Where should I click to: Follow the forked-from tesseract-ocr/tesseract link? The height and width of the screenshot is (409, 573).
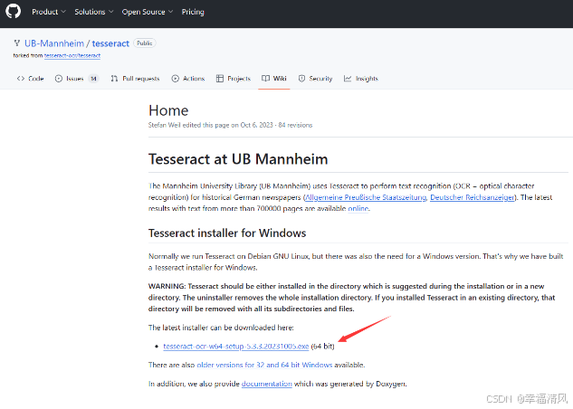pyautogui.click(x=72, y=55)
